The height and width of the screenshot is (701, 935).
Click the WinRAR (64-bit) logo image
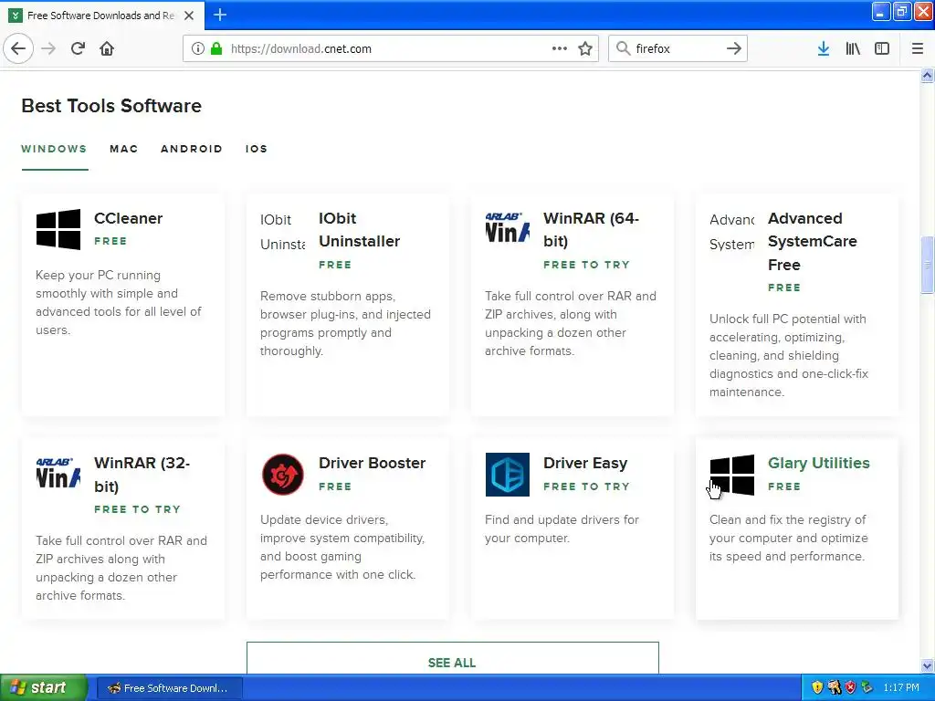click(x=507, y=229)
